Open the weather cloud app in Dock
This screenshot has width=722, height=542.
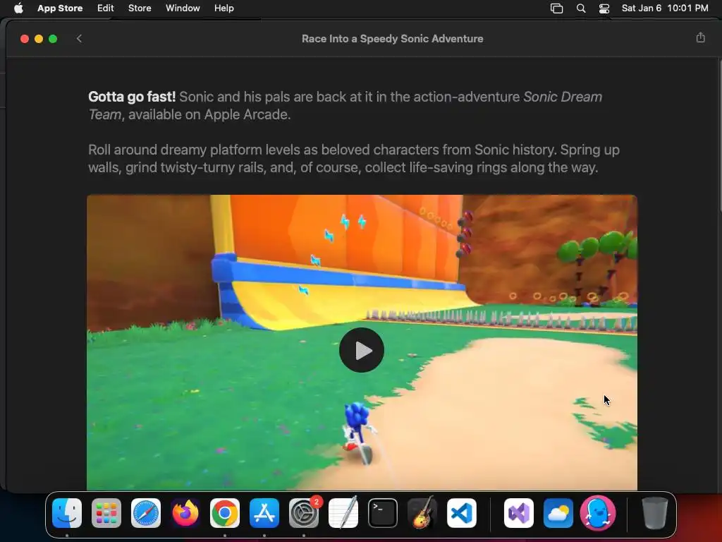tap(558, 513)
